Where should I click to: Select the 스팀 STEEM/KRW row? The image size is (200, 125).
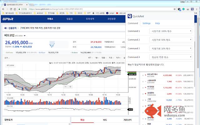[168, 100]
